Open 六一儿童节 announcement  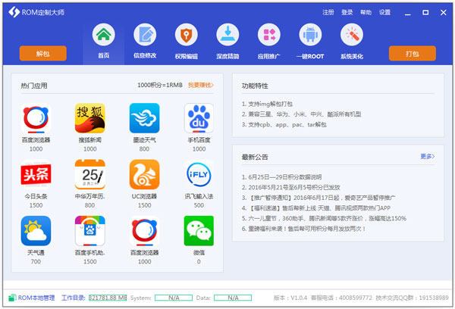pyautogui.click(x=324, y=218)
